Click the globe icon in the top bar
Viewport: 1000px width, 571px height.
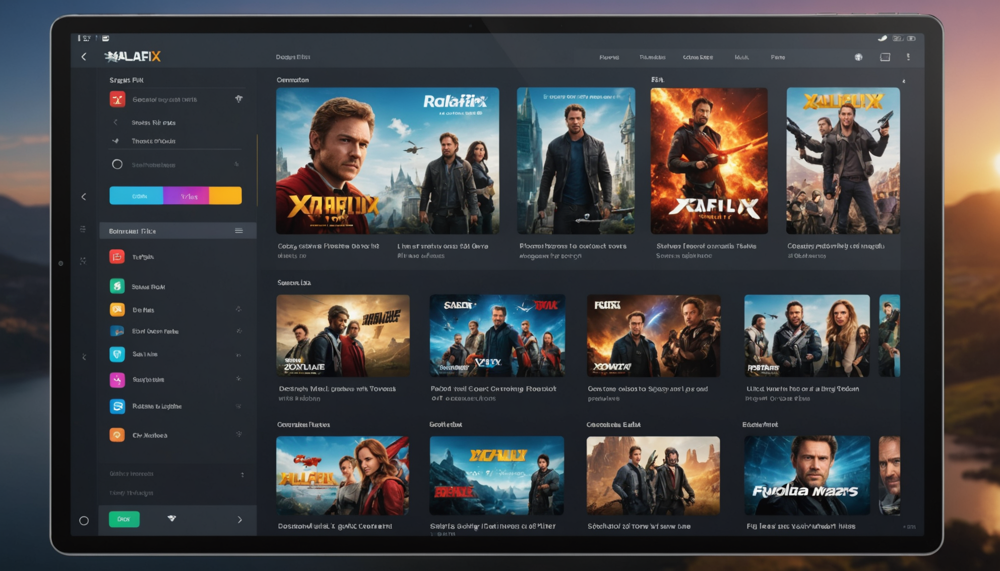click(x=859, y=57)
